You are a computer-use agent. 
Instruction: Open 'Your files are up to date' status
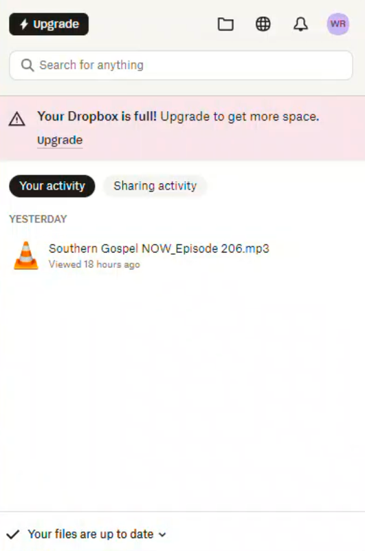coord(91,534)
